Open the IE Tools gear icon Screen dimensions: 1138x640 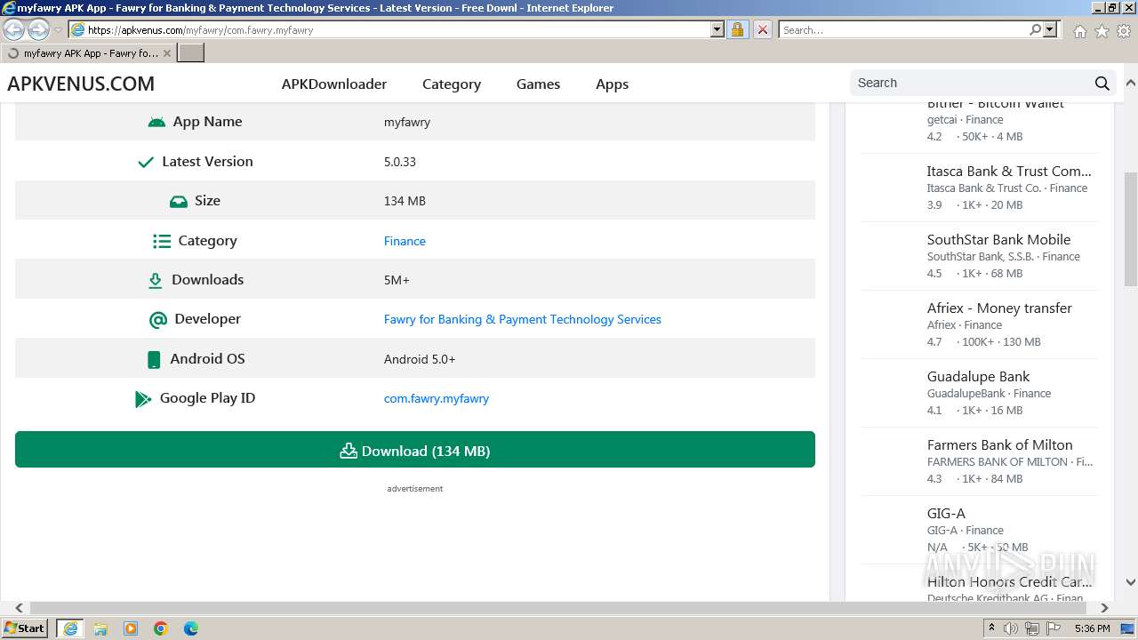click(1123, 31)
